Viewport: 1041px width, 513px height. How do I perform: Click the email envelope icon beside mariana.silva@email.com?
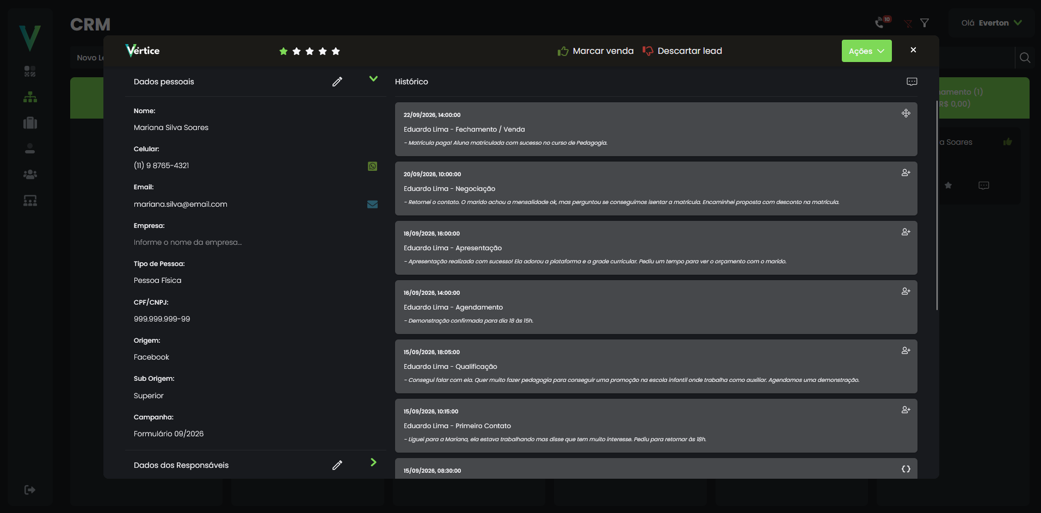coord(372,205)
